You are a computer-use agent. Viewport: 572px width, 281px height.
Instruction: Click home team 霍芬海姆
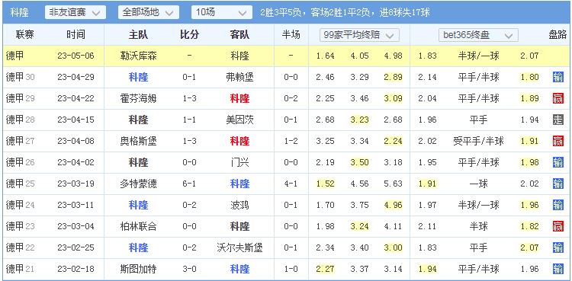[x=138, y=98]
